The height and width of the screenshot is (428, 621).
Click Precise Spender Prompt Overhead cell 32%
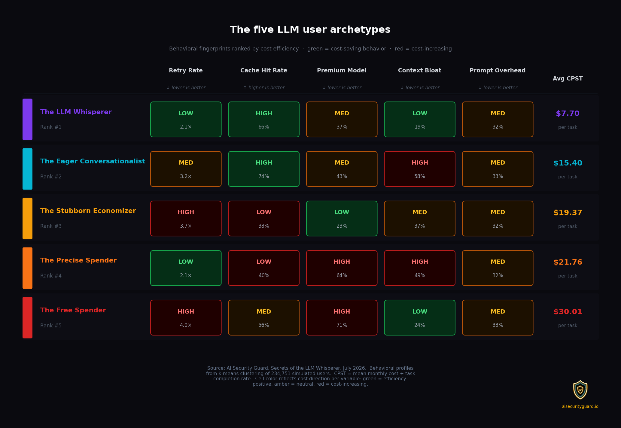[x=498, y=268]
